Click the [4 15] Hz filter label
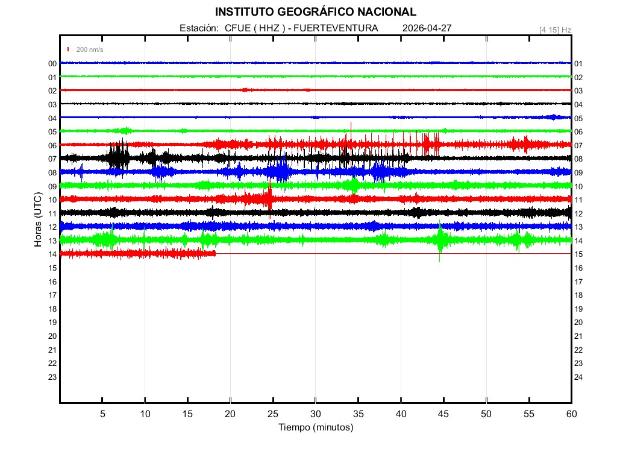This screenshot has height=463, width=617. click(x=555, y=30)
